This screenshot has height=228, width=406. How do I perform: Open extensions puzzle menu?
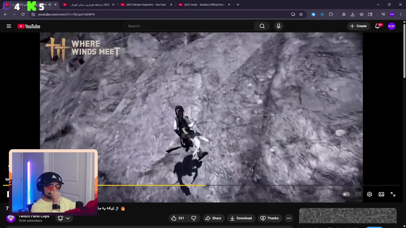click(x=331, y=14)
